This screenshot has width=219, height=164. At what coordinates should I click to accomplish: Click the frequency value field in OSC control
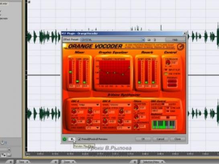tap(157, 111)
